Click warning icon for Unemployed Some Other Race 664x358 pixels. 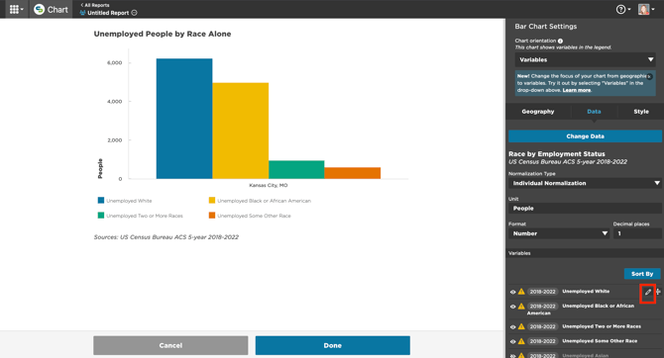[x=521, y=341]
